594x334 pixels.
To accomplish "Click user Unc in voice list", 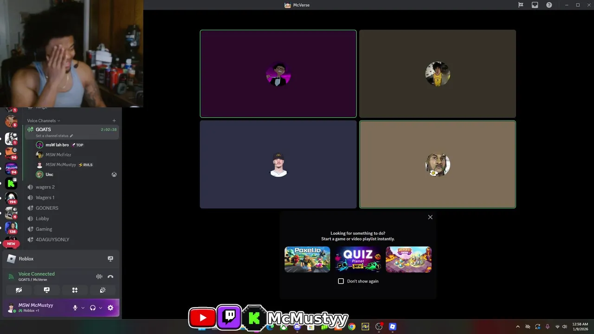I will [x=49, y=174].
